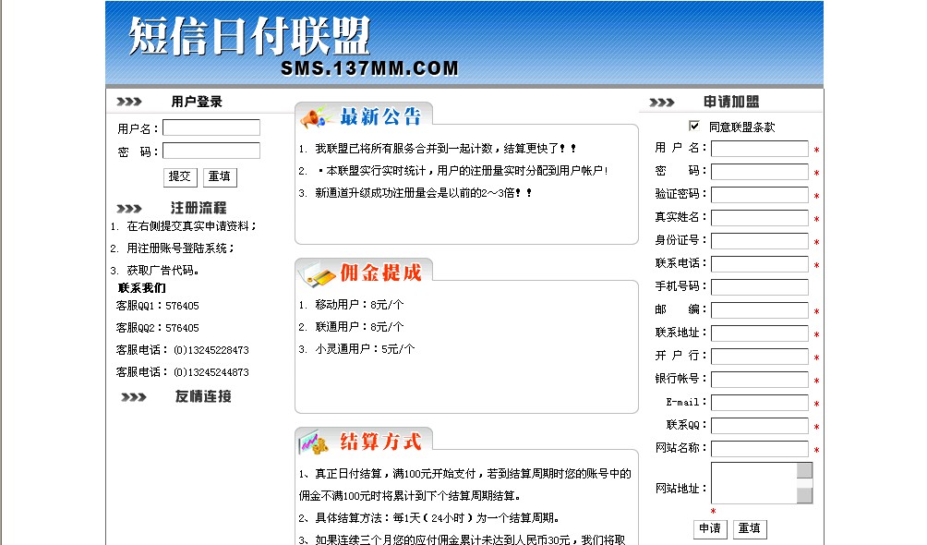Click the chart and coins icon beside 结算方式
The image size is (927, 545).
pyautogui.click(x=314, y=442)
